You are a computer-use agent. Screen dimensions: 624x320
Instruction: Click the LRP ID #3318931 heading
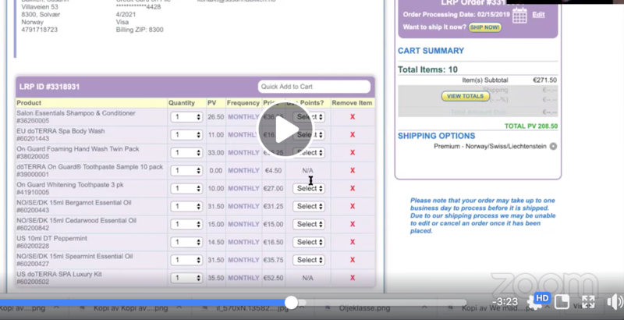pos(49,87)
